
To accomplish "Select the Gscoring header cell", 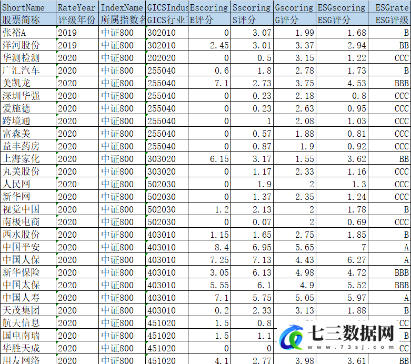I will coord(295,7).
